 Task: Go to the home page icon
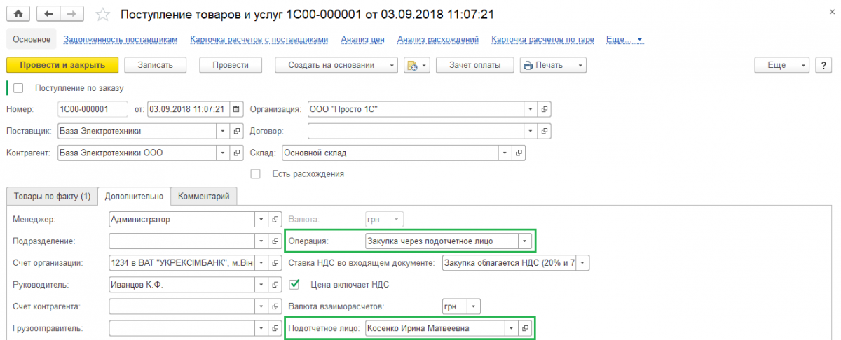(x=18, y=14)
